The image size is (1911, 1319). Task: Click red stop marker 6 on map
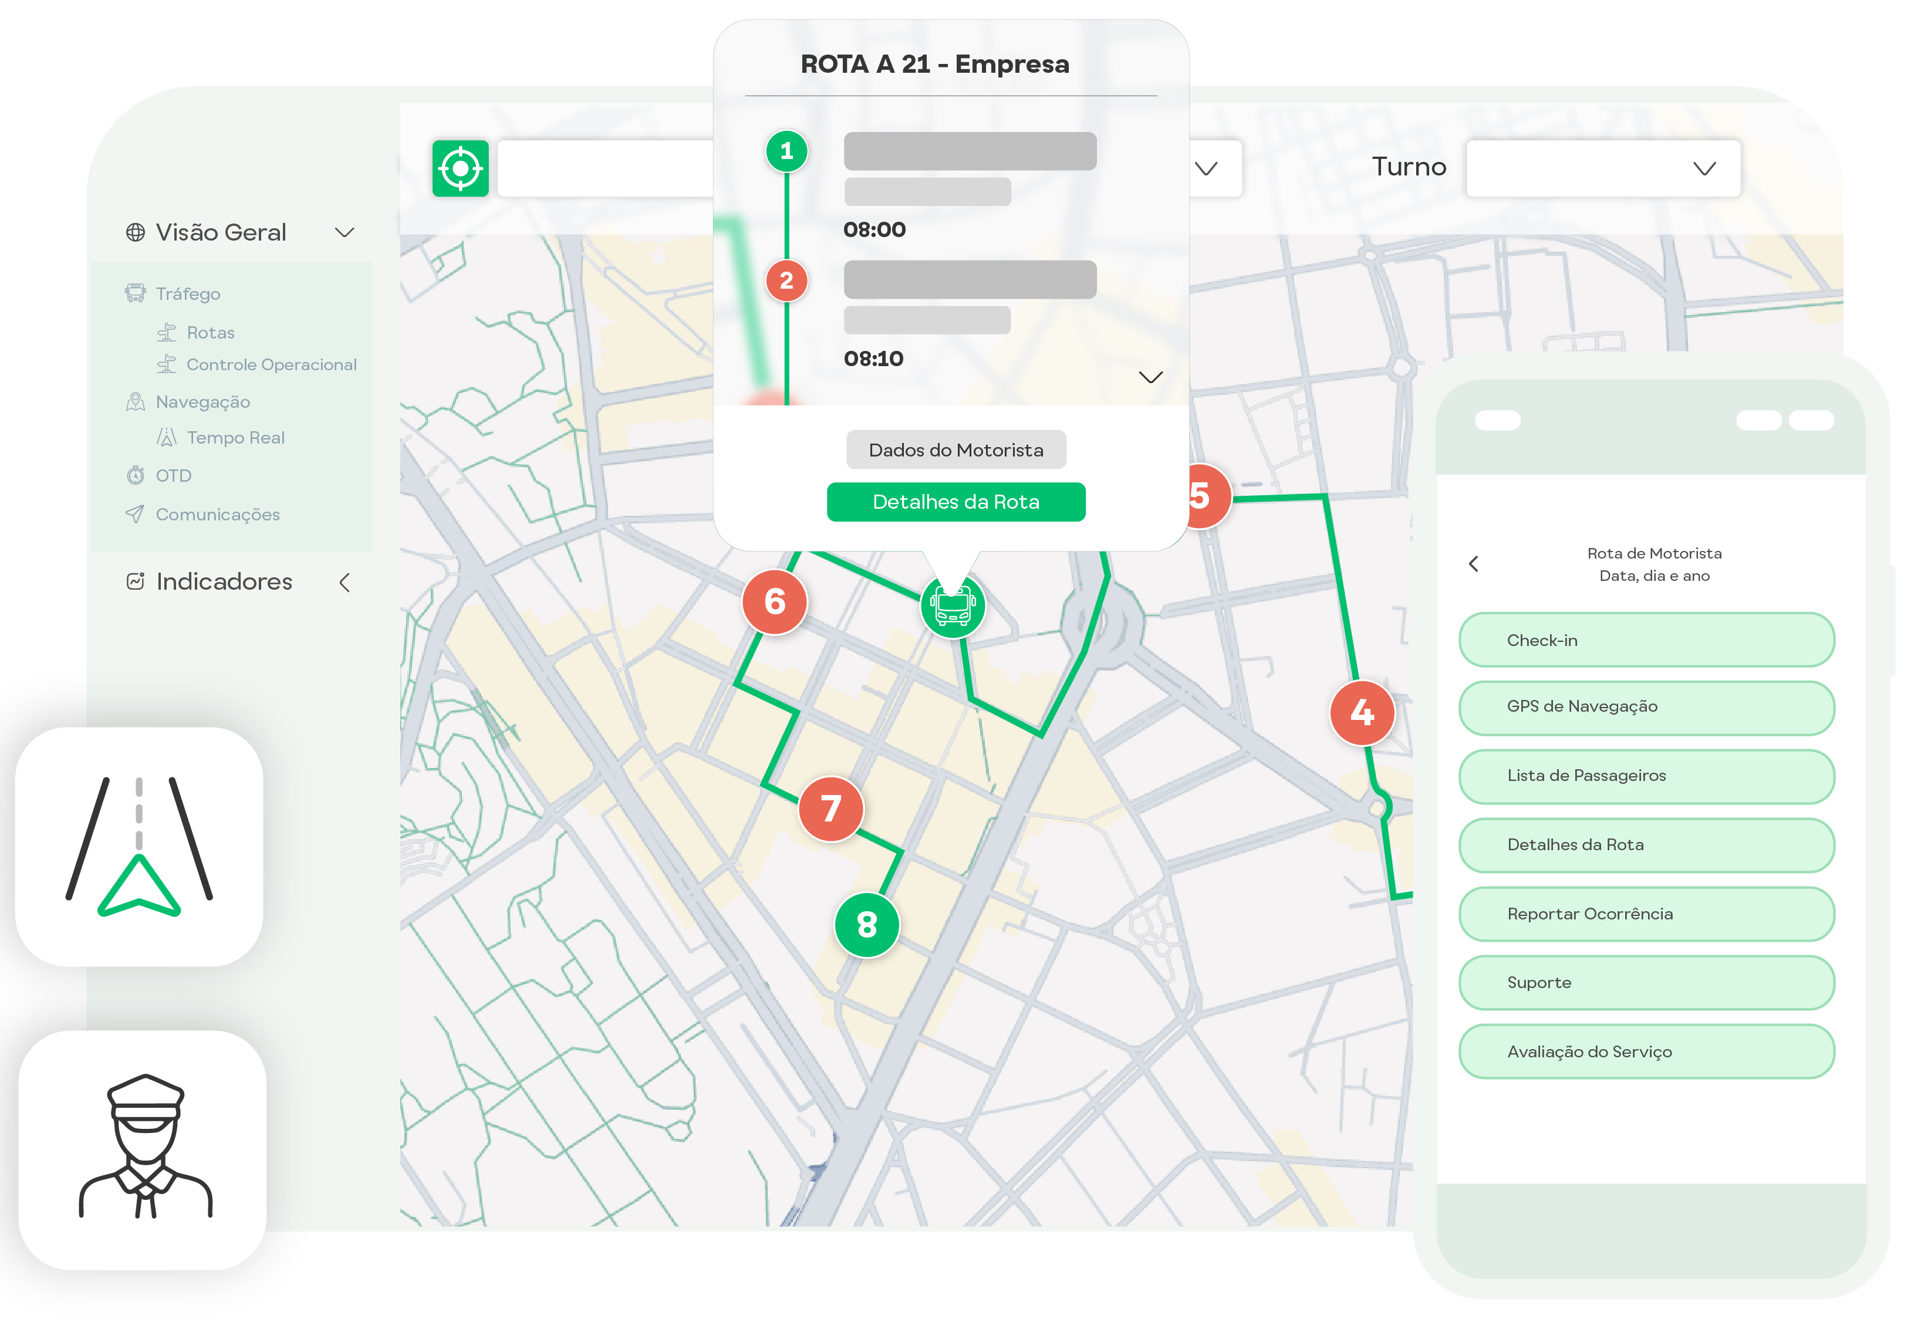(775, 601)
